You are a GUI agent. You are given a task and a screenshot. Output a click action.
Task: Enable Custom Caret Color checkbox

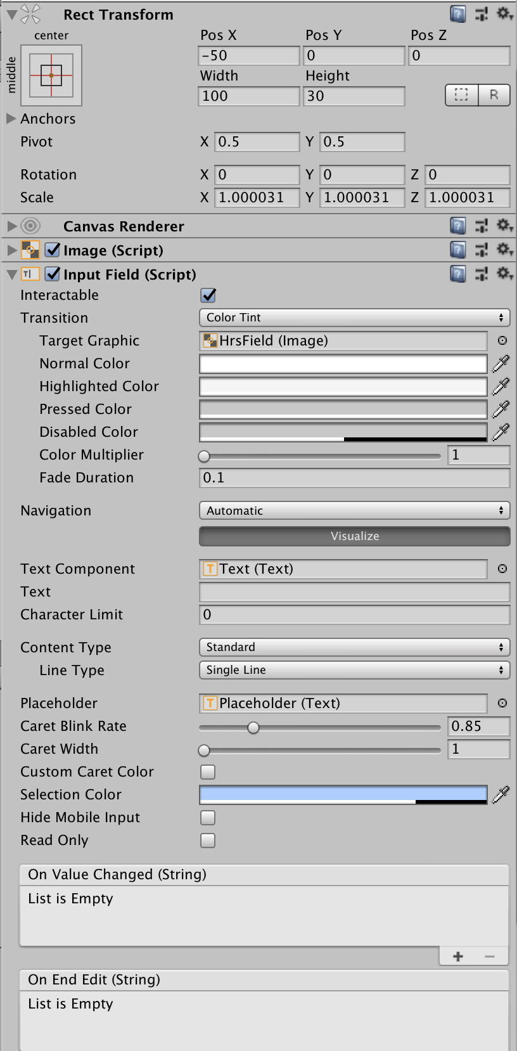tap(208, 772)
